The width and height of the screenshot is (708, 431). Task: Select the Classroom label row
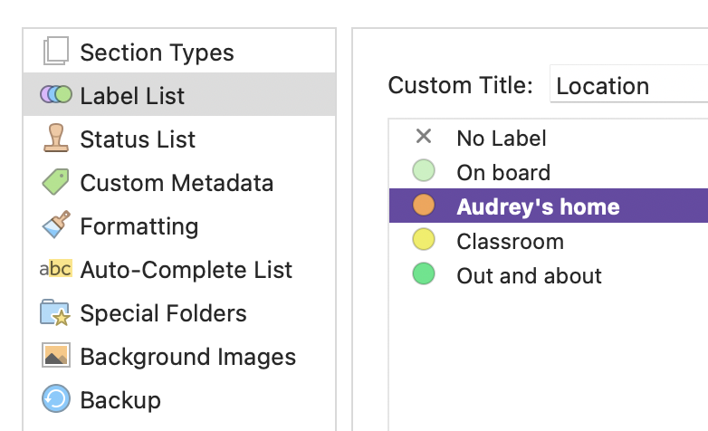pos(549,240)
